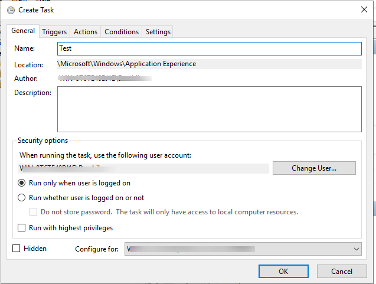
Task: Switch to the Conditions tab
Action: [x=122, y=32]
